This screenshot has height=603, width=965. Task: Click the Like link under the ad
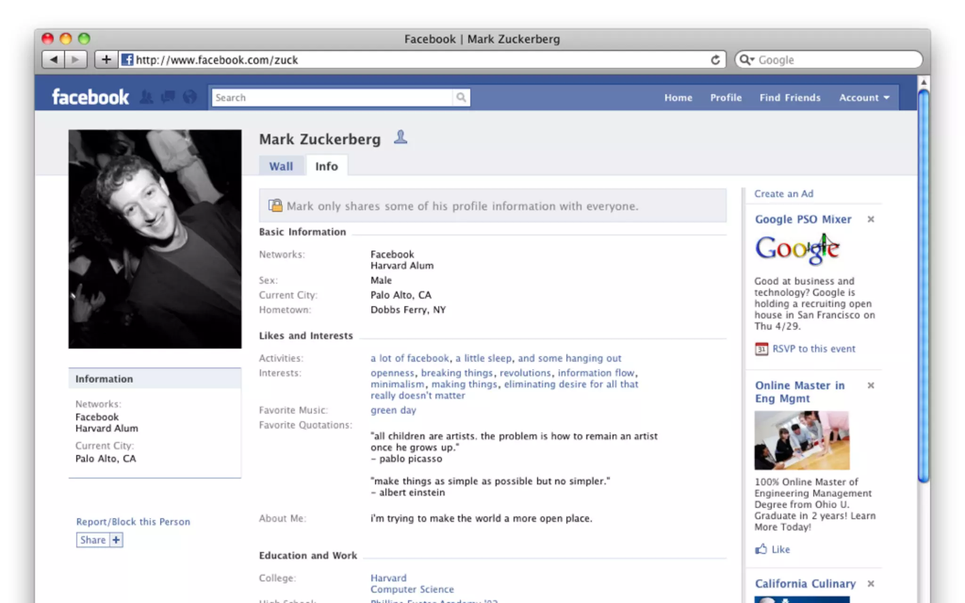pos(781,549)
